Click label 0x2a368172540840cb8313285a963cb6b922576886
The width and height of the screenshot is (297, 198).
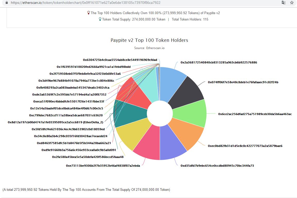[219, 62]
